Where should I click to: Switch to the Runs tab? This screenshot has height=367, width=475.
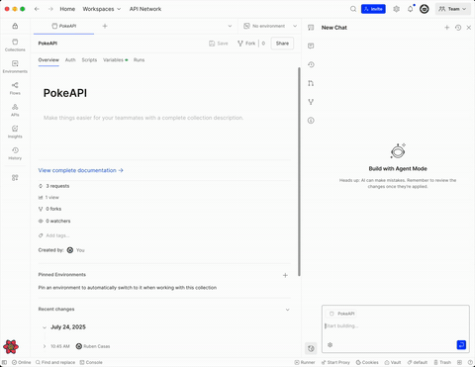[x=139, y=60]
